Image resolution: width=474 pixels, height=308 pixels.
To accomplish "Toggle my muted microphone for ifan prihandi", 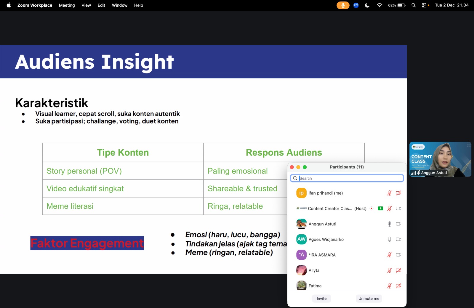I will point(390,193).
